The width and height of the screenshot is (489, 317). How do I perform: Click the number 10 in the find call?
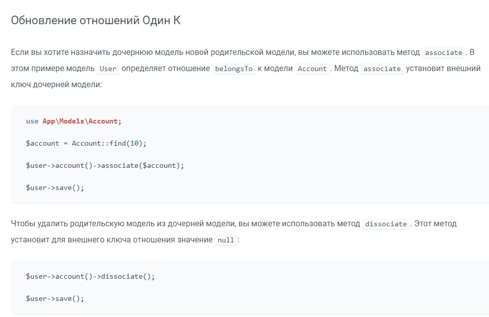pos(134,144)
